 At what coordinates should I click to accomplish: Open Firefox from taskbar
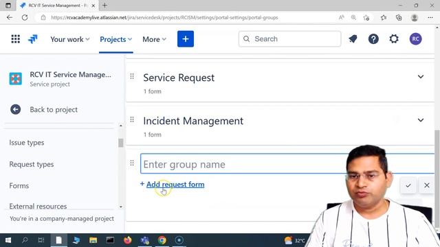127,240
